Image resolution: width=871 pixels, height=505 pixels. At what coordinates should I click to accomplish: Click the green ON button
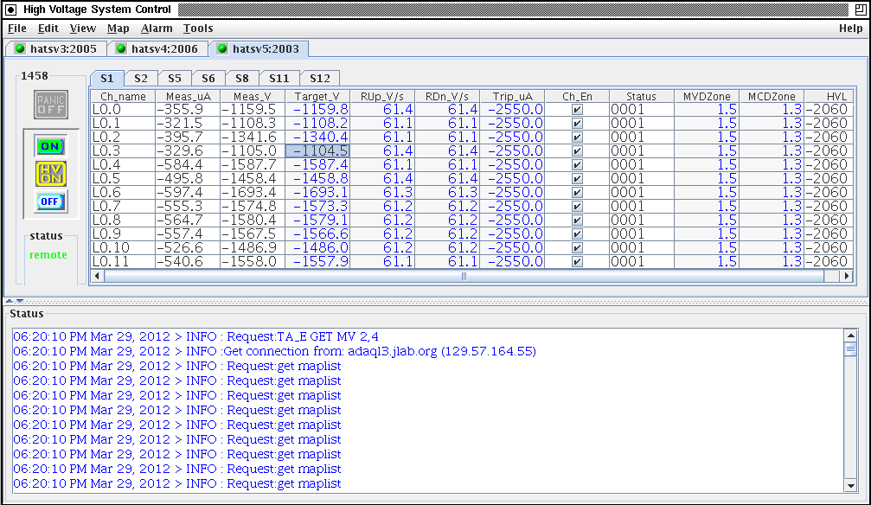(x=50, y=146)
